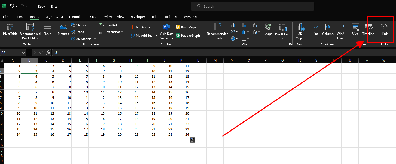Insert a Line sparkline
The width and height of the screenshot is (396, 164).
(x=316, y=29)
